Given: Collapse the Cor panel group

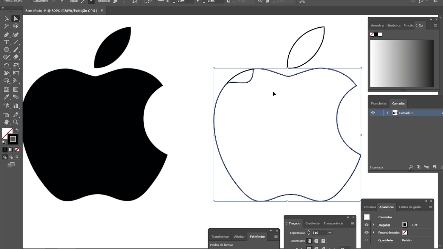Looking at the screenshot, I should (431, 19).
